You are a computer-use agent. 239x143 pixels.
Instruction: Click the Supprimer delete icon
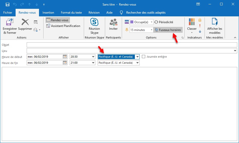coord(25,23)
